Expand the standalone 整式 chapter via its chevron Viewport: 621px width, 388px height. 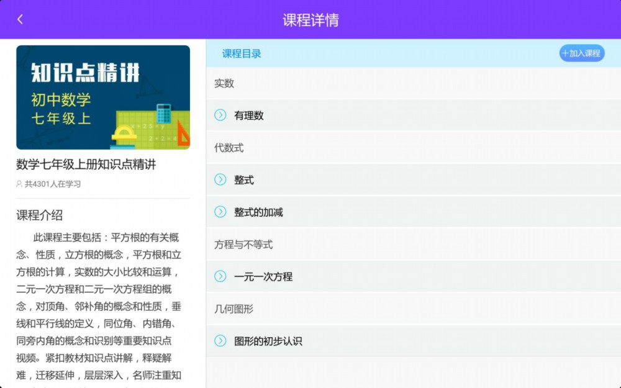(220, 179)
